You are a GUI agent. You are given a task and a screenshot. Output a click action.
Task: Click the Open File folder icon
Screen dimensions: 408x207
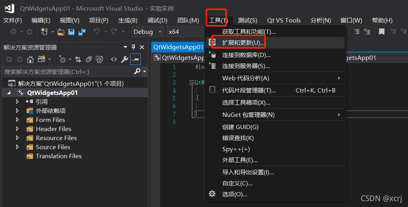[61, 32]
